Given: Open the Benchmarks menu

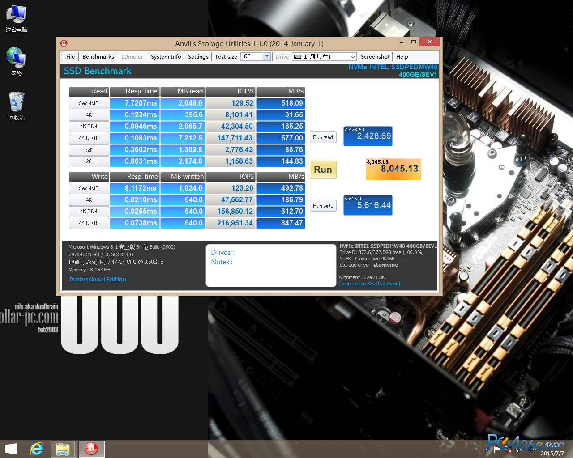Looking at the screenshot, I should pos(98,57).
